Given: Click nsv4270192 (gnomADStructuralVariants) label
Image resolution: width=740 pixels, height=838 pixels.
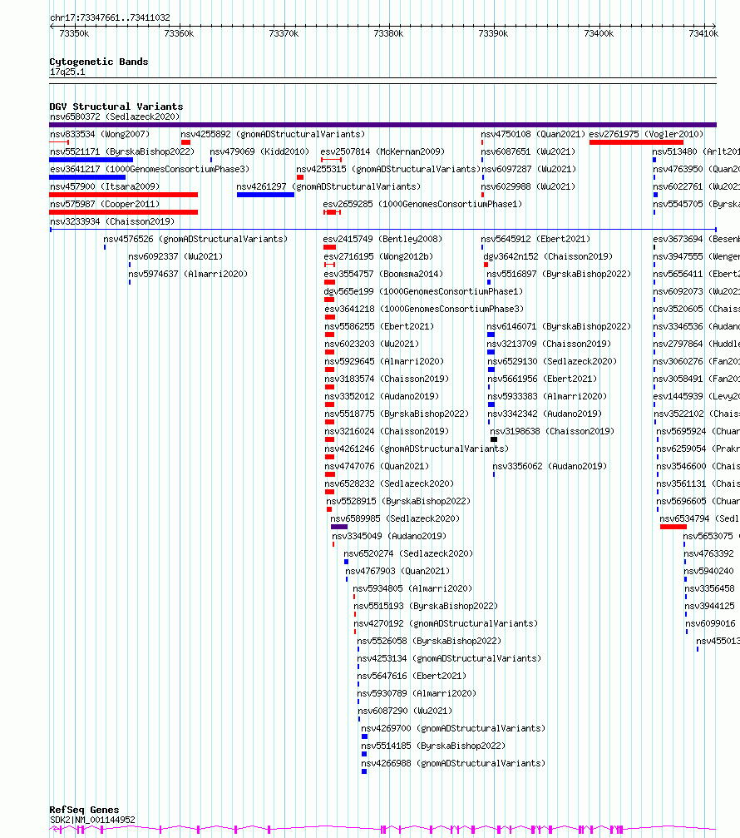Looking at the screenshot, I should [446, 623].
